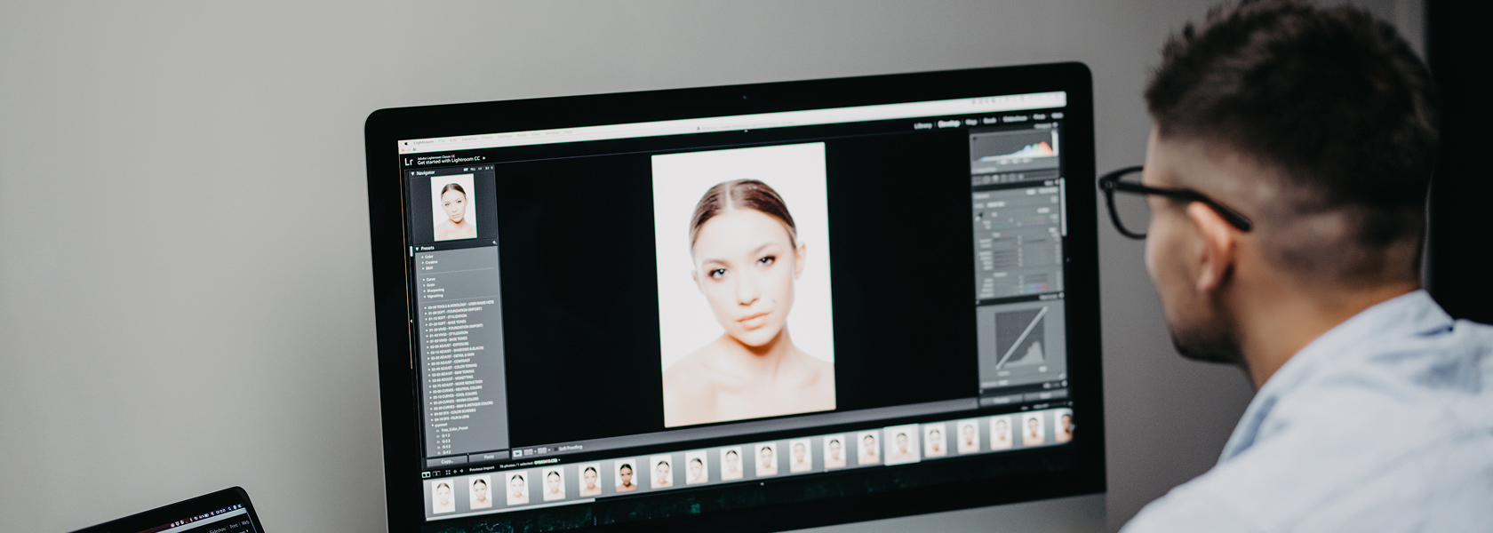Click the Lr logo identity plate
Image resolution: width=1493 pixels, height=533 pixels.
coord(409,161)
